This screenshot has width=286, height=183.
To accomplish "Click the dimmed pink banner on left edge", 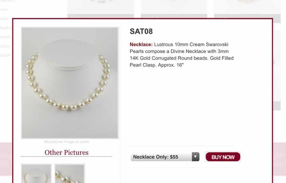I will tap(6, 159).
